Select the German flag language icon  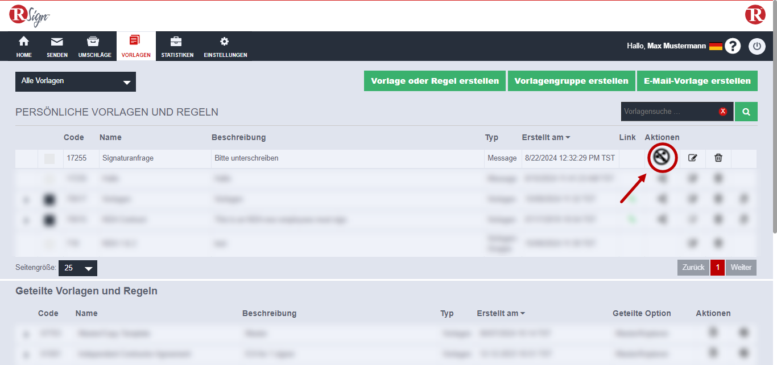(x=716, y=46)
